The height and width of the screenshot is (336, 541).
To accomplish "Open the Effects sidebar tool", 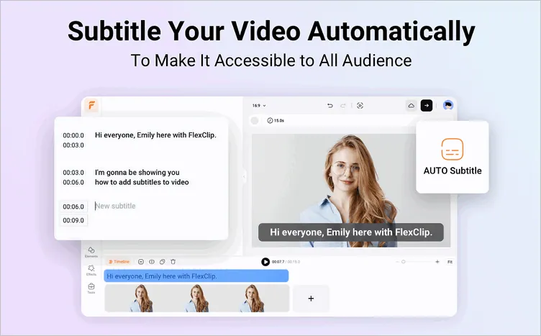I will [91, 270].
